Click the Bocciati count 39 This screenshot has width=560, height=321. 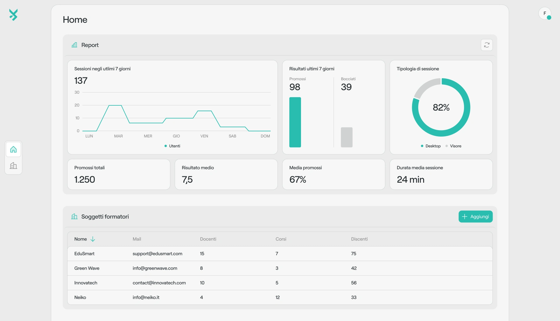point(346,87)
